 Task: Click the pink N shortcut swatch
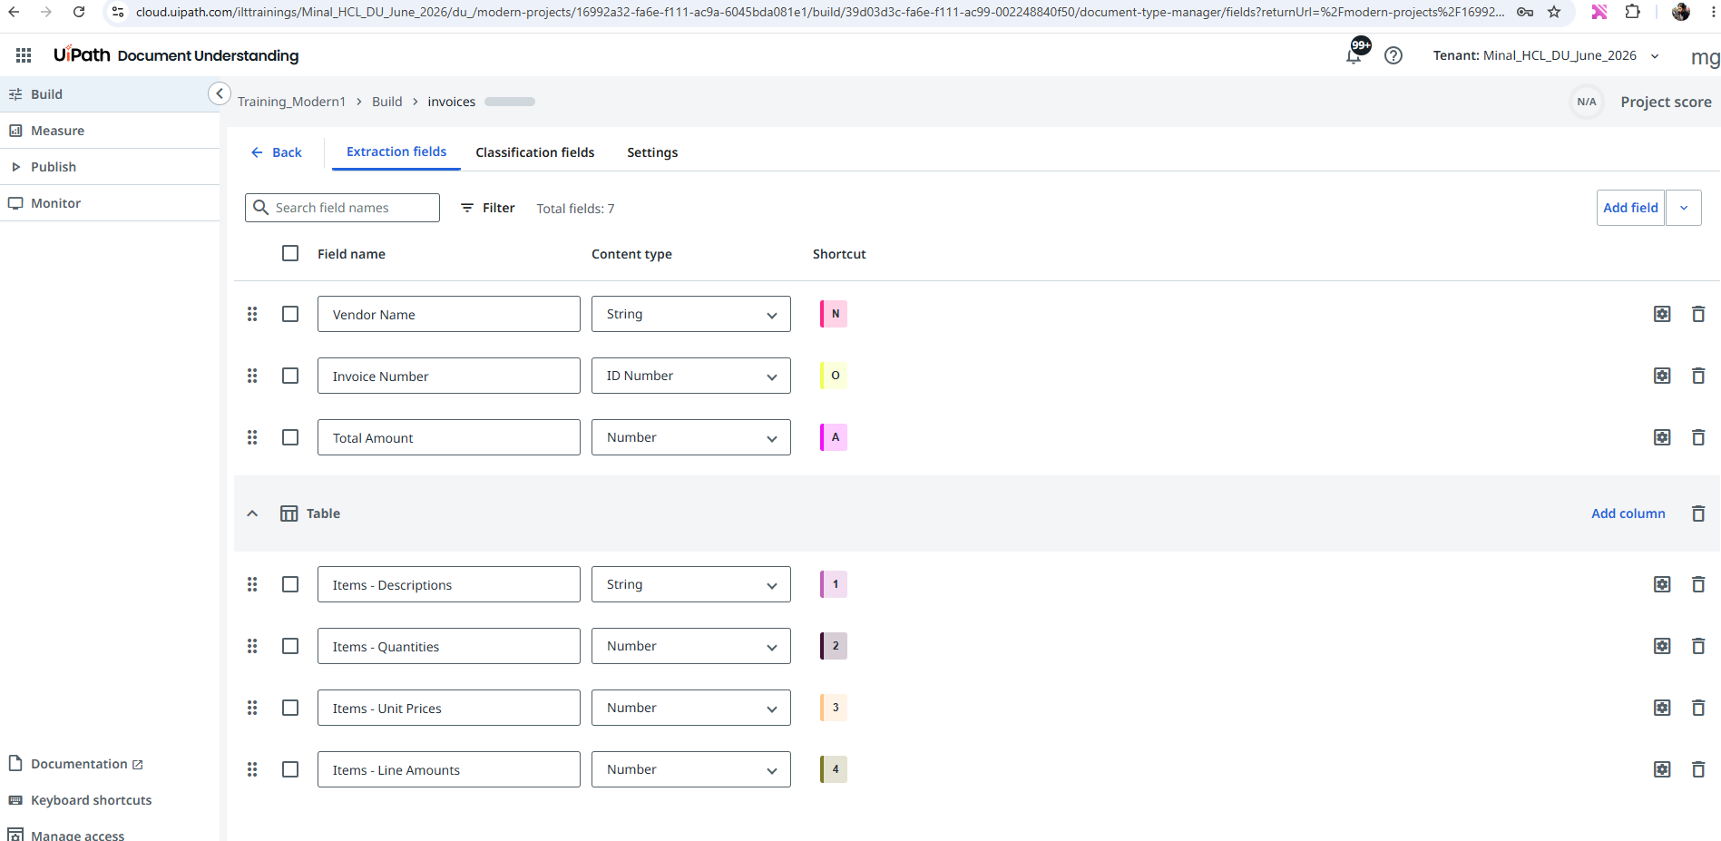(834, 314)
